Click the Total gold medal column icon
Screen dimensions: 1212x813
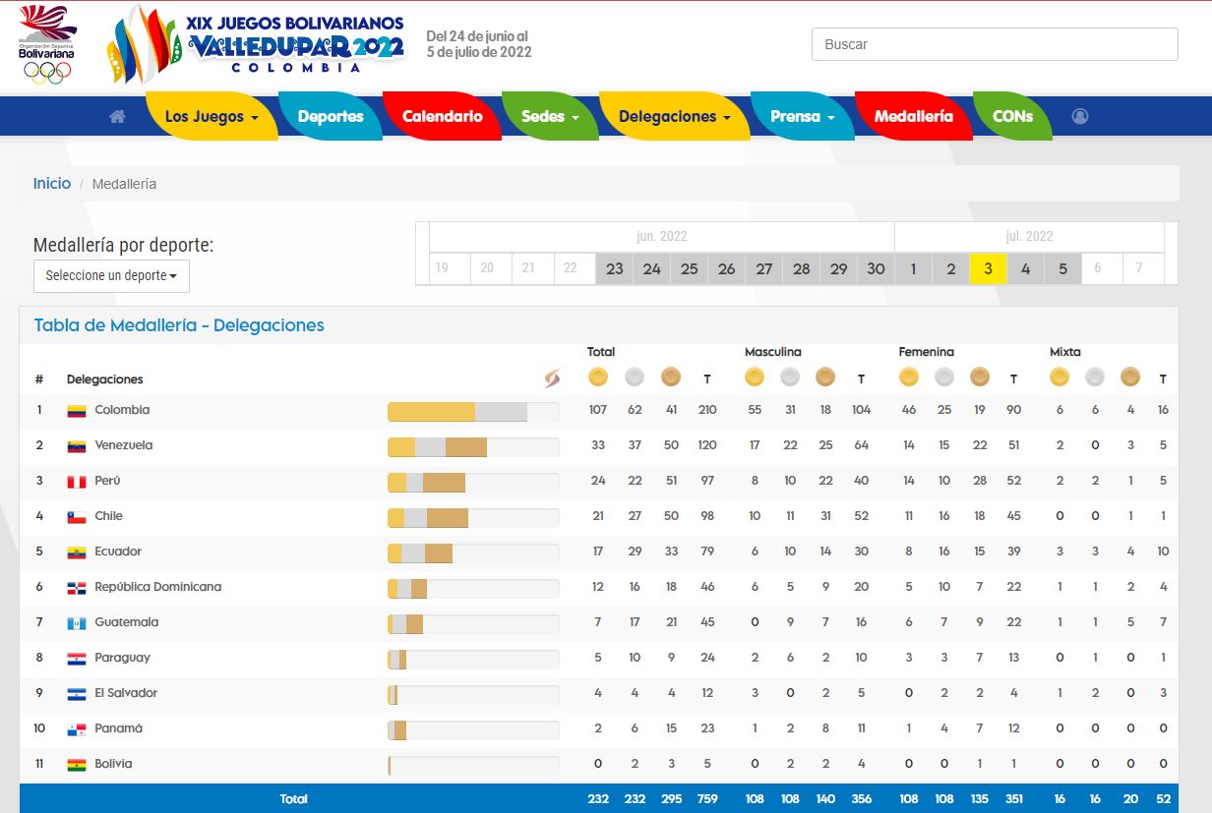click(597, 377)
